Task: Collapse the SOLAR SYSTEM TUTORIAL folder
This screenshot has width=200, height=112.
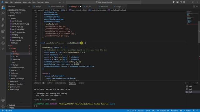Action: point(17,10)
